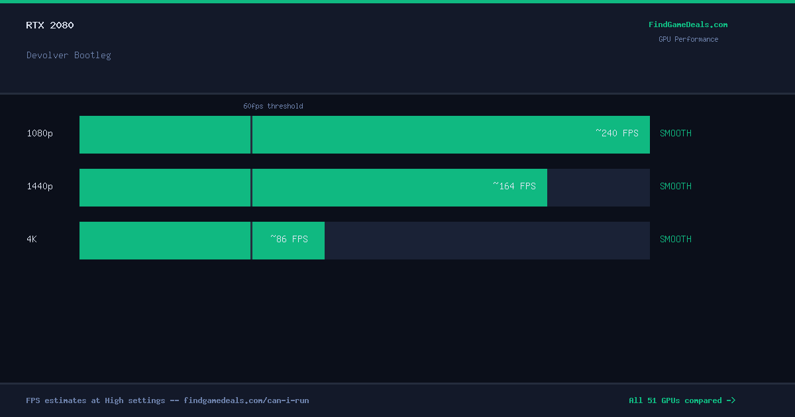Click the Devolver Bootleg game name

pyautogui.click(x=69, y=55)
